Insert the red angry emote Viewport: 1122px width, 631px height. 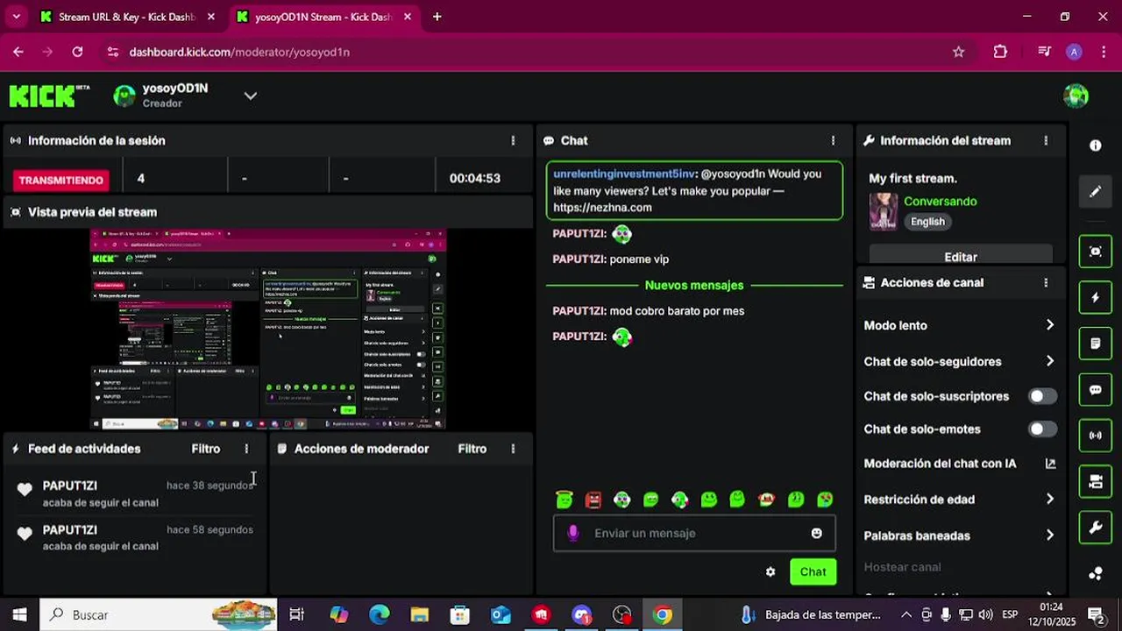[593, 500]
